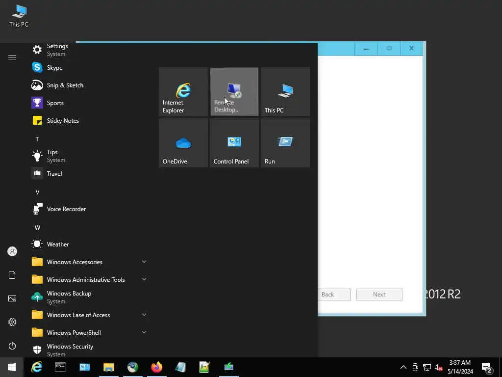
Task: Jump to the W letter section header
Action: (x=37, y=228)
